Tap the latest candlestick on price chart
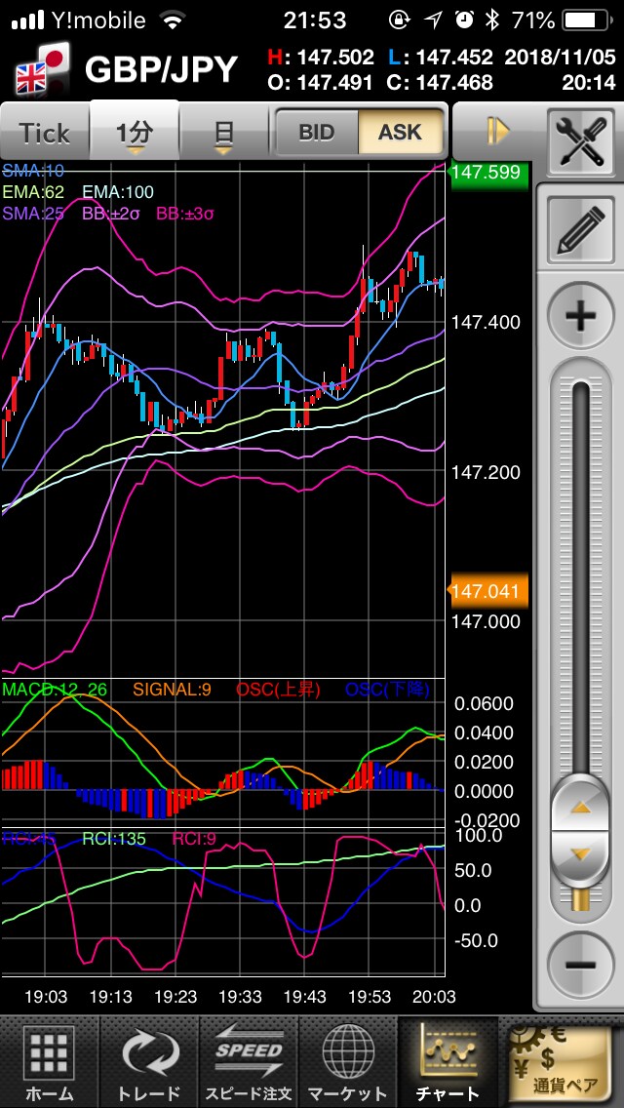This screenshot has height=1108, width=624. [x=442, y=285]
